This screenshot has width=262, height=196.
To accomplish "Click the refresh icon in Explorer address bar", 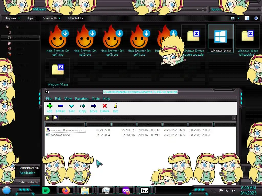I will click(x=203, y=9).
